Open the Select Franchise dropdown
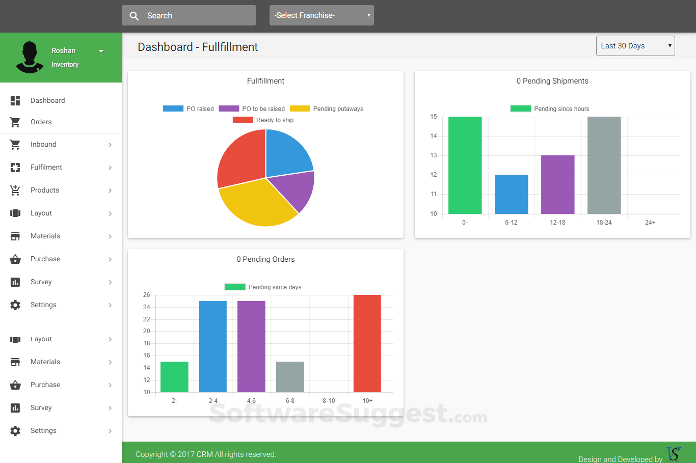The height and width of the screenshot is (463, 696). tap(322, 15)
